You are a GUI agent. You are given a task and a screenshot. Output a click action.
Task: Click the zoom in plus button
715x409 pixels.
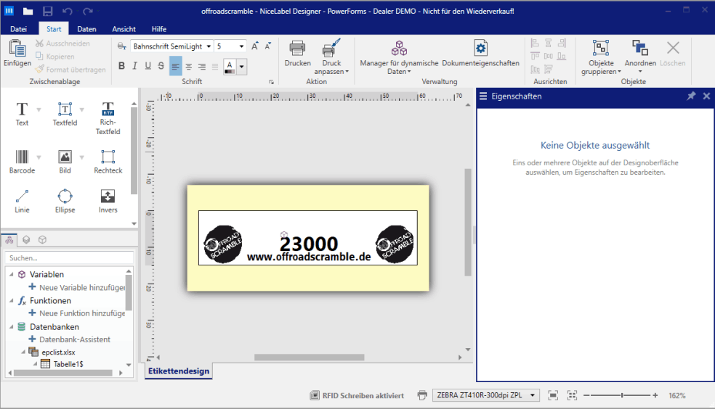pos(655,395)
